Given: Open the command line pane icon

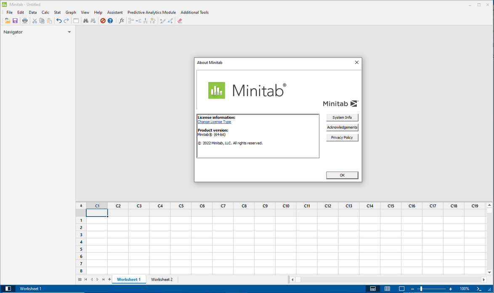Looking at the screenshot, I should [479, 289].
